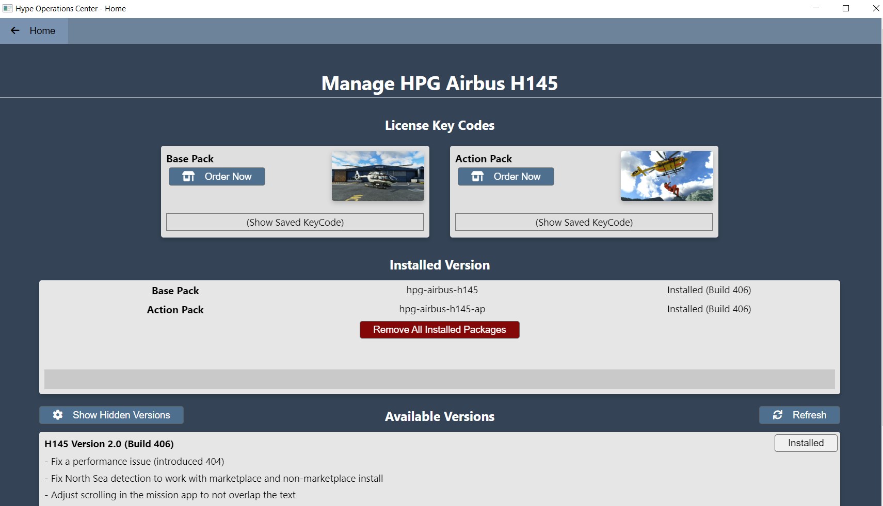The image size is (883, 506).
Task: Click the Show Hidden Versions button
Action: [111, 415]
